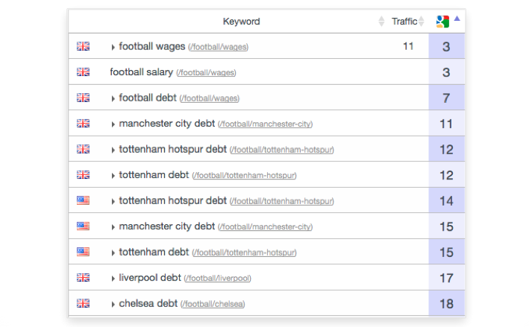Screen dimensions: 529x327
Task: Click the UK flag beside chelsea debt
Action: click(83, 303)
